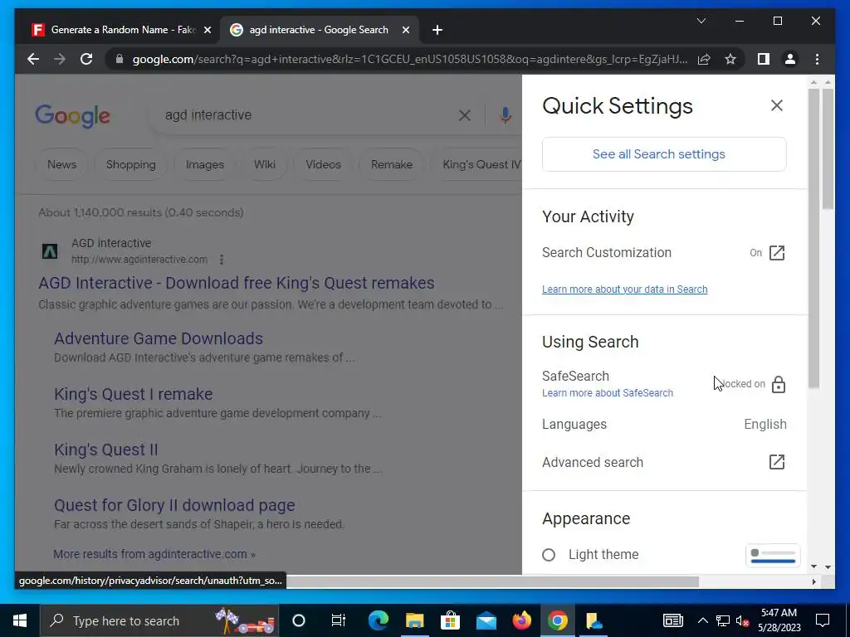This screenshot has height=637, width=850.
Task: Click the search box with agd interactive
Action: click(309, 114)
